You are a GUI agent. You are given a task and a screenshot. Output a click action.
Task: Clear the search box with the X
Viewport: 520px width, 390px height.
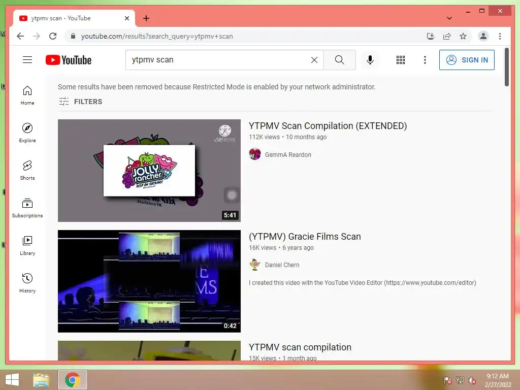click(x=314, y=60)
